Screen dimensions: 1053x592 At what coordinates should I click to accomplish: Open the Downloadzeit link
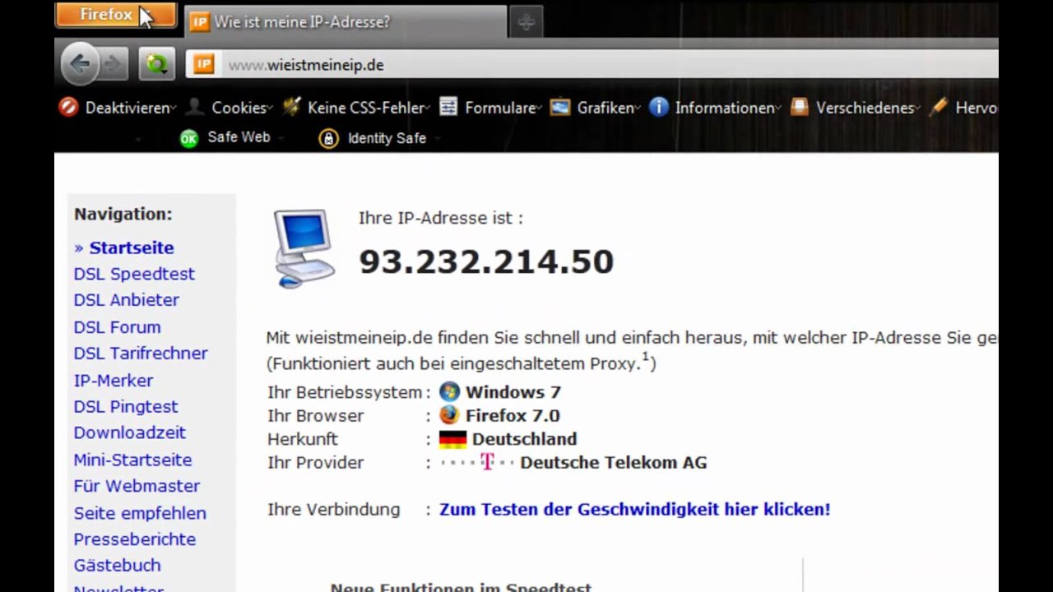click(129, 432)
